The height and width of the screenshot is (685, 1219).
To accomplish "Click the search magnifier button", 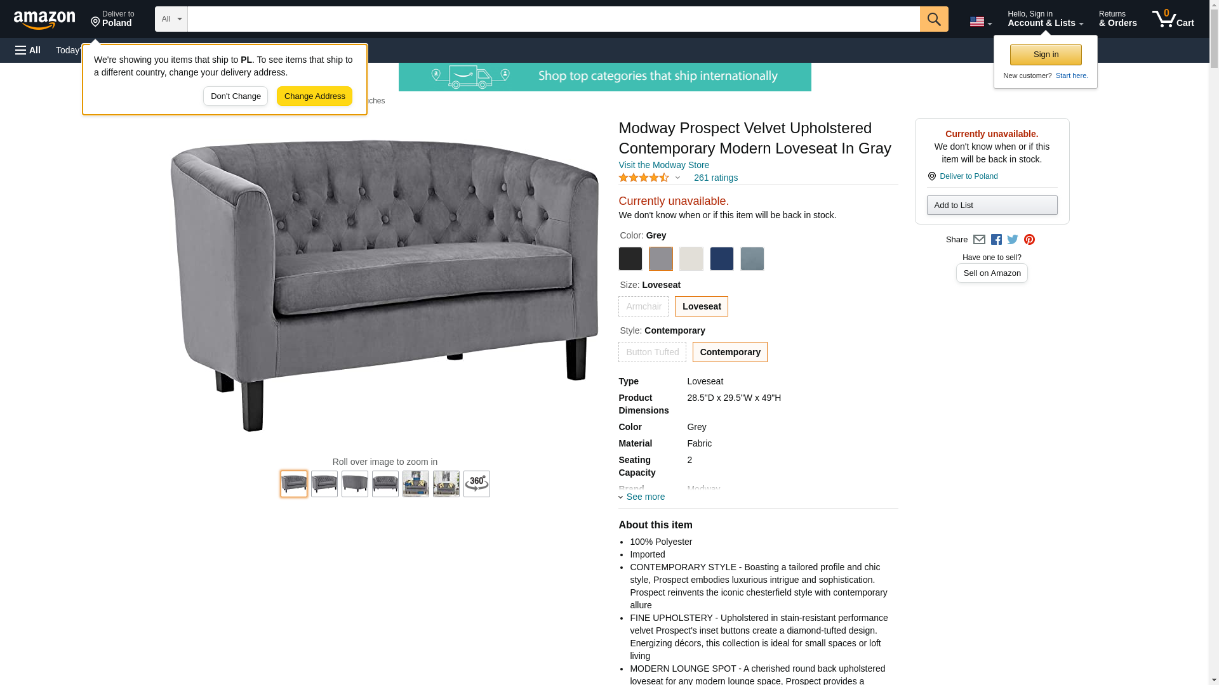I will (x=933, y=19).
